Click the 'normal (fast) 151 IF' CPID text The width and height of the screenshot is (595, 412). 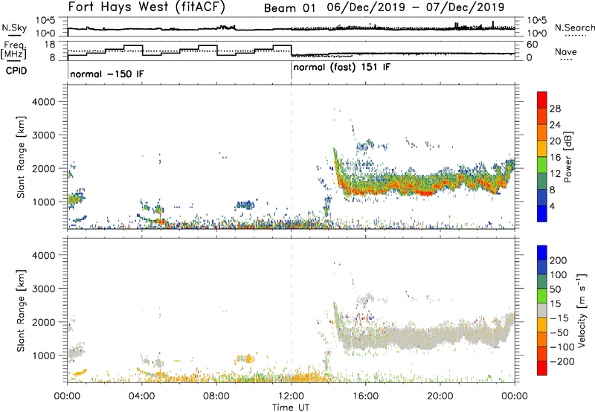[x=342, y=68]
